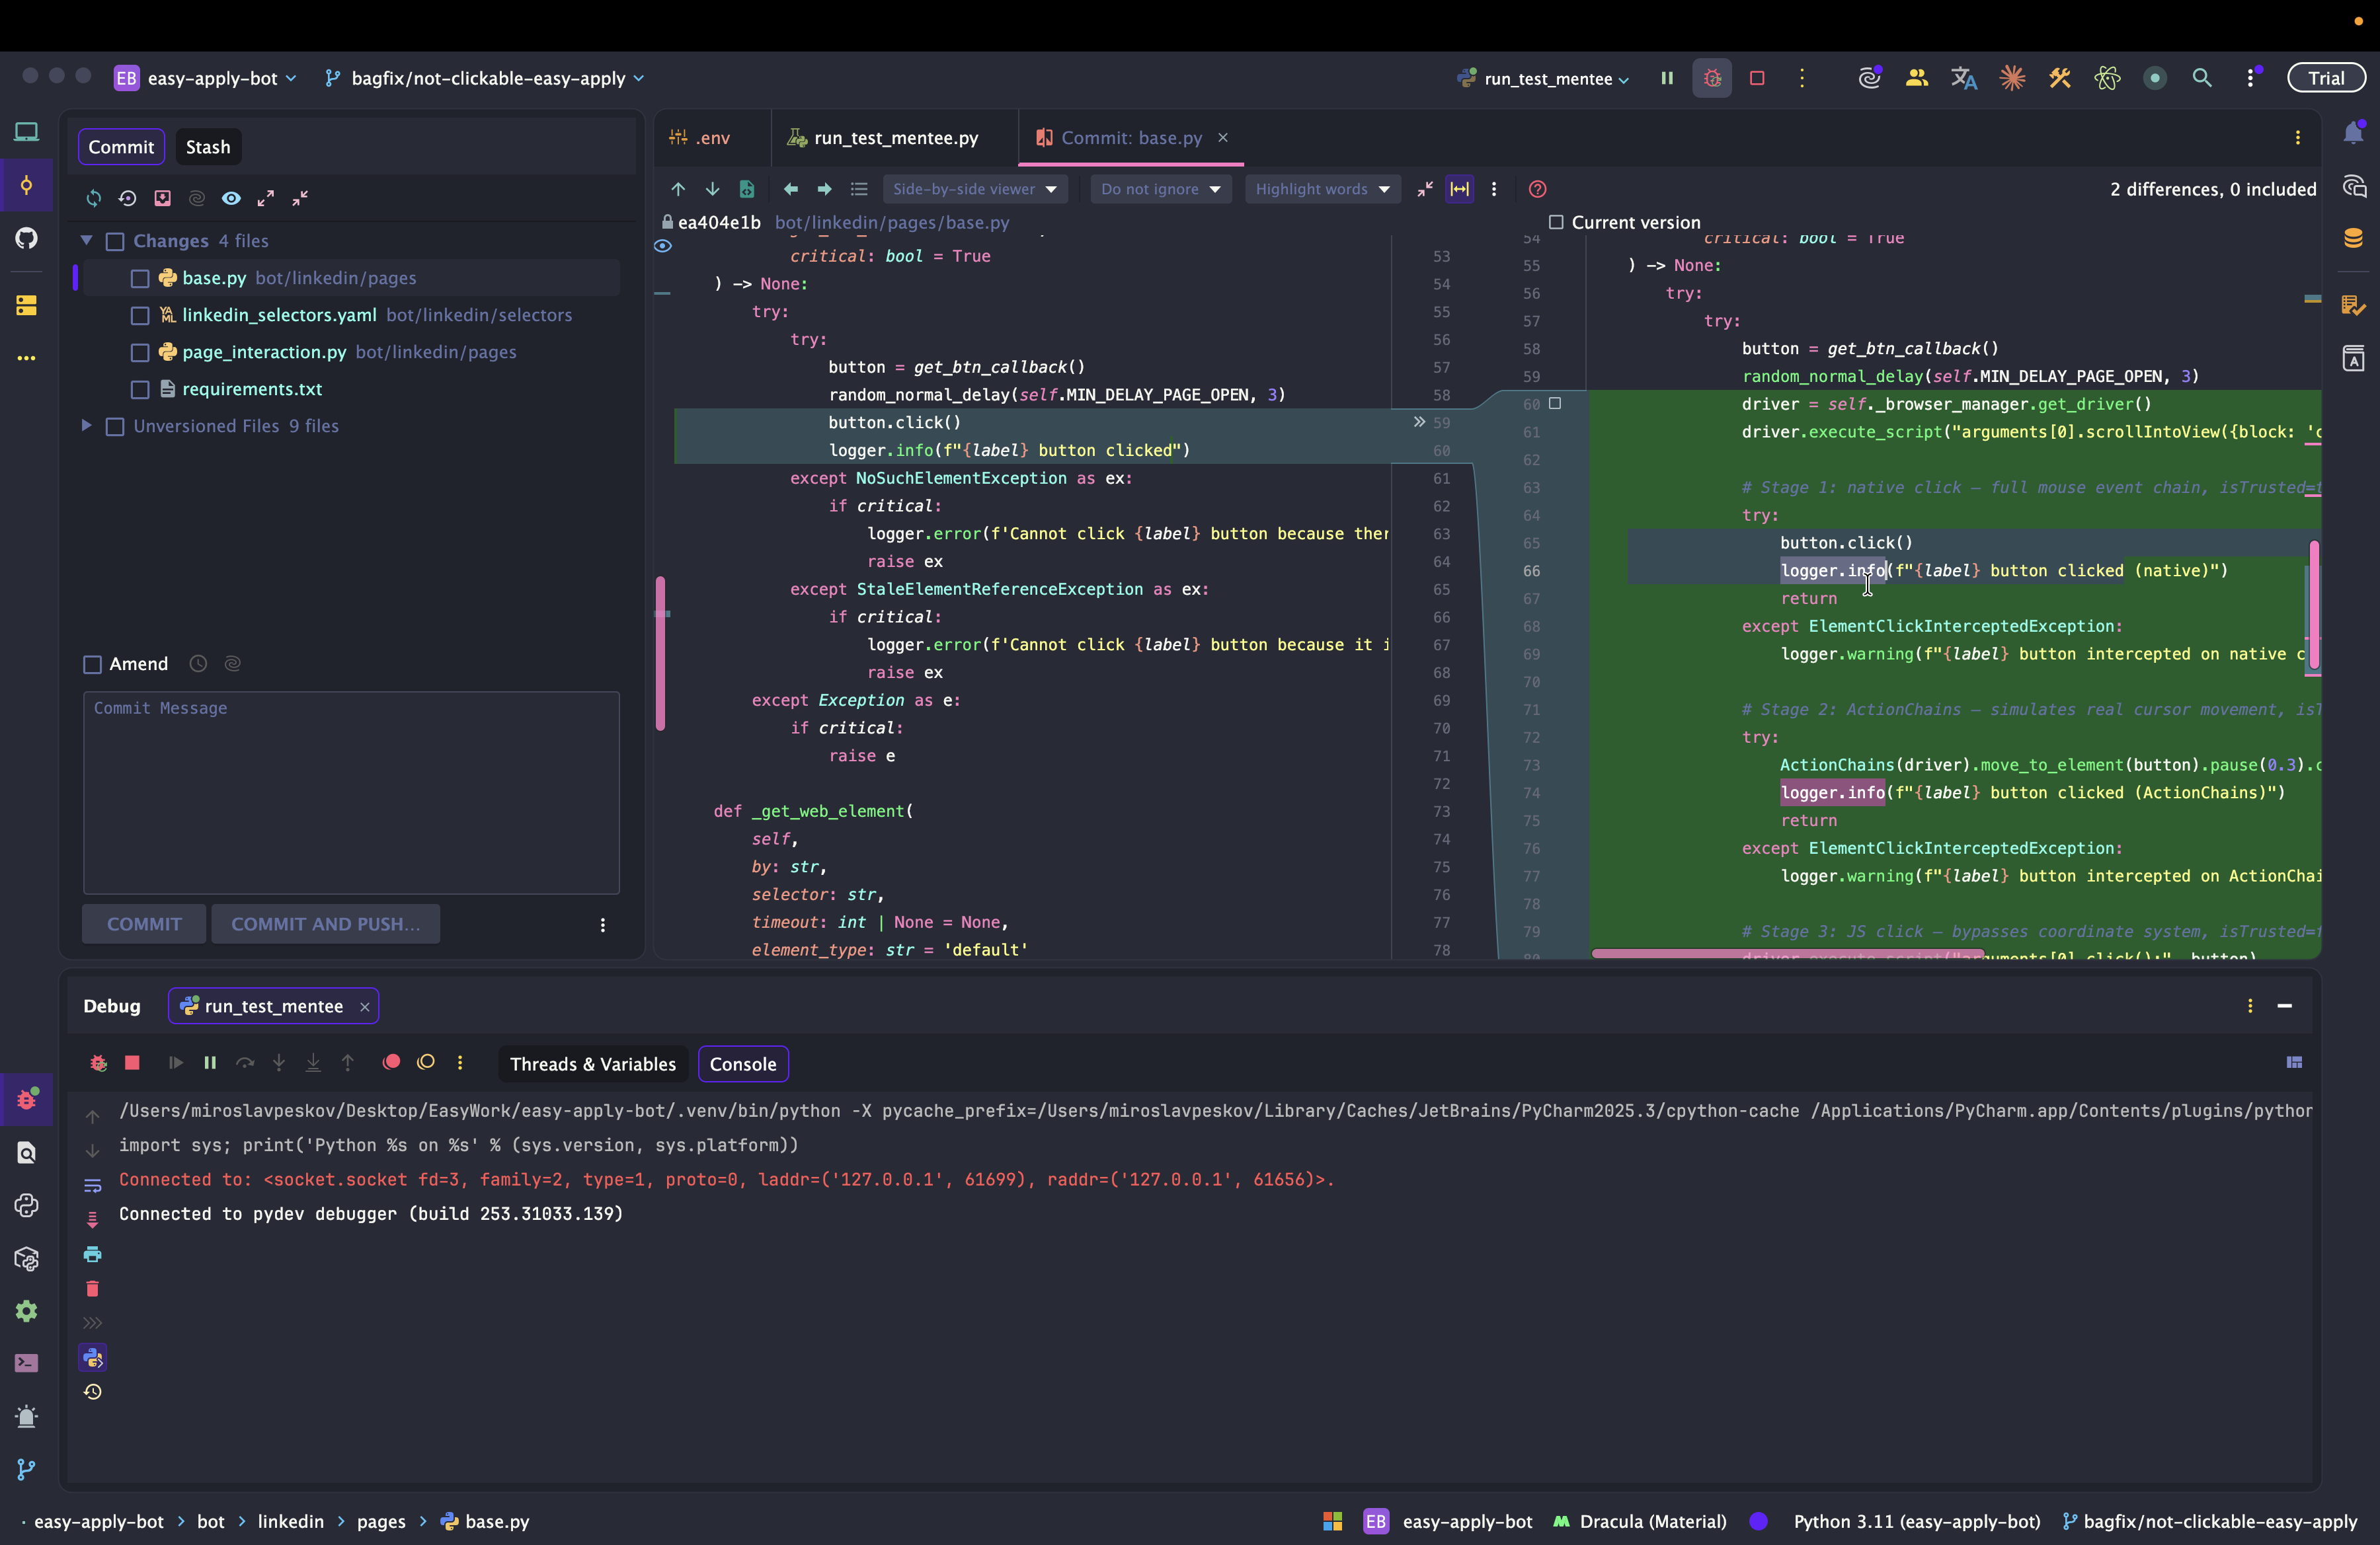Switch to the run_test_mentee.py editor tab
Viewport: 2380px width, 1545px height.
895,138
